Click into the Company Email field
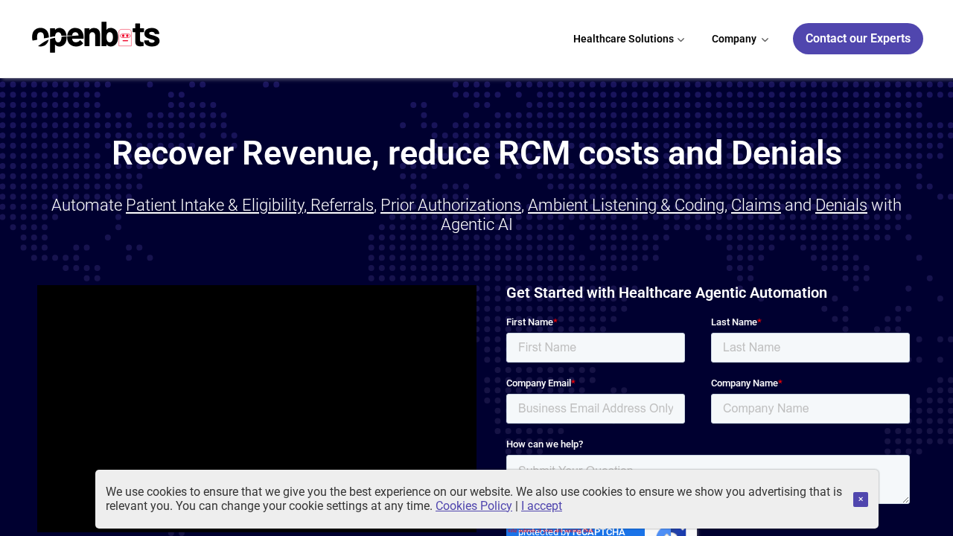Viewport: 953px width, 536px height. [x=596, y=409]
